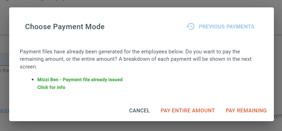Screen dimensions: 282x131
Task: Click the bullet point beside Mizzi Ben
Action: click(x=32, y=79)
